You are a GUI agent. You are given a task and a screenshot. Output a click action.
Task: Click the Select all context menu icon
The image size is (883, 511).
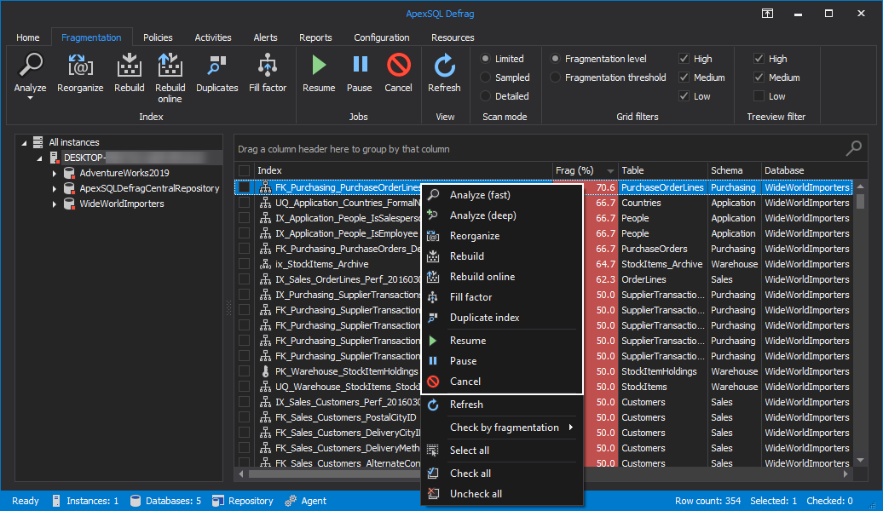pyautogui.click(x=432, y=451)
